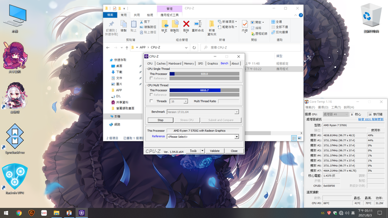Click the Close button beside Validate
This screenshot has width=388, height=218.
[x=234, y=151]
